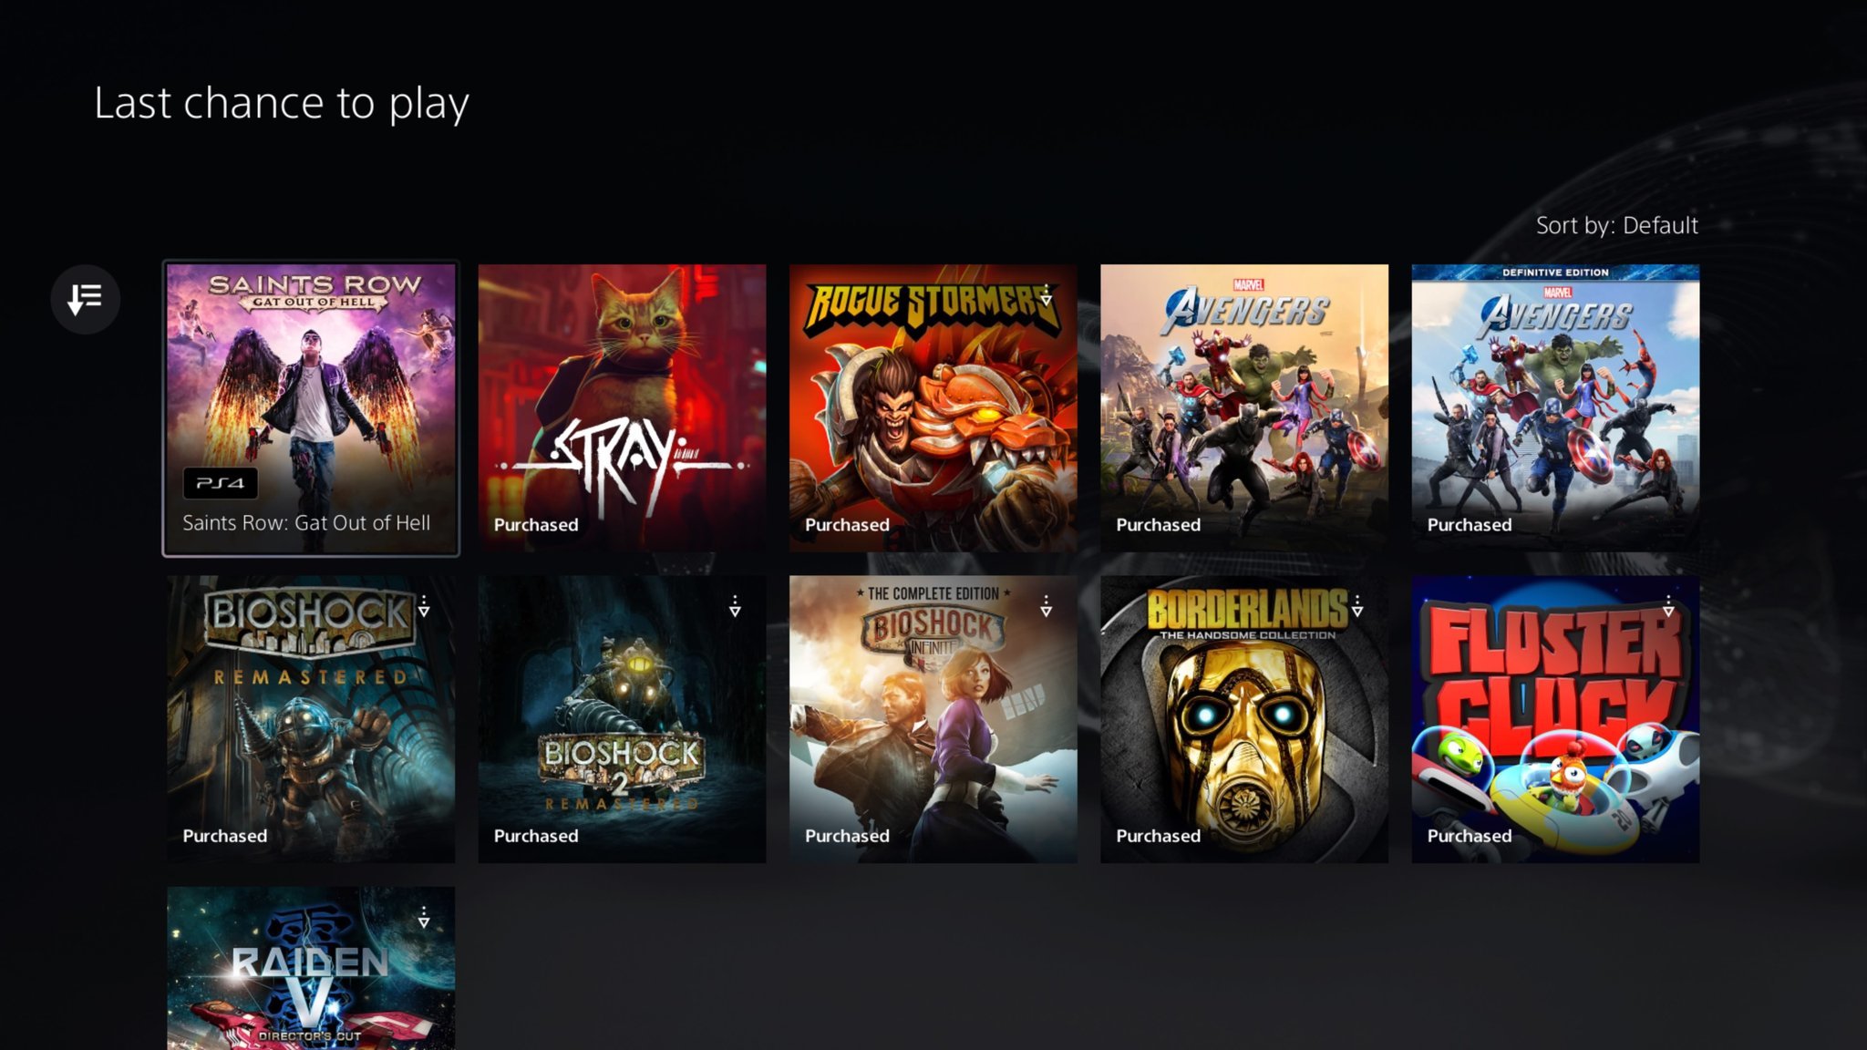This screenshot has height=1050, width=1867.
Task: Open Rogue Stormers game options
Action: (x=1047, y=295)
